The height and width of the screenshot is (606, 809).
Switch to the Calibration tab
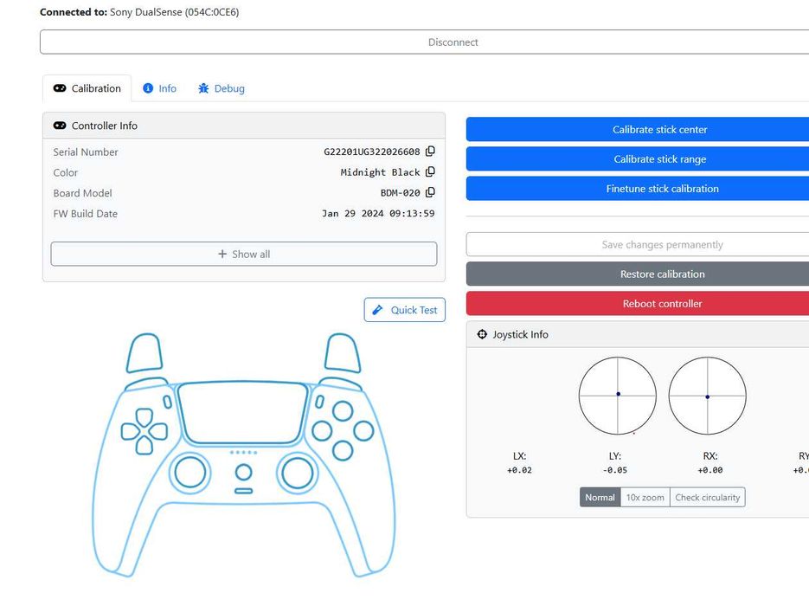(x=87, y=88)
